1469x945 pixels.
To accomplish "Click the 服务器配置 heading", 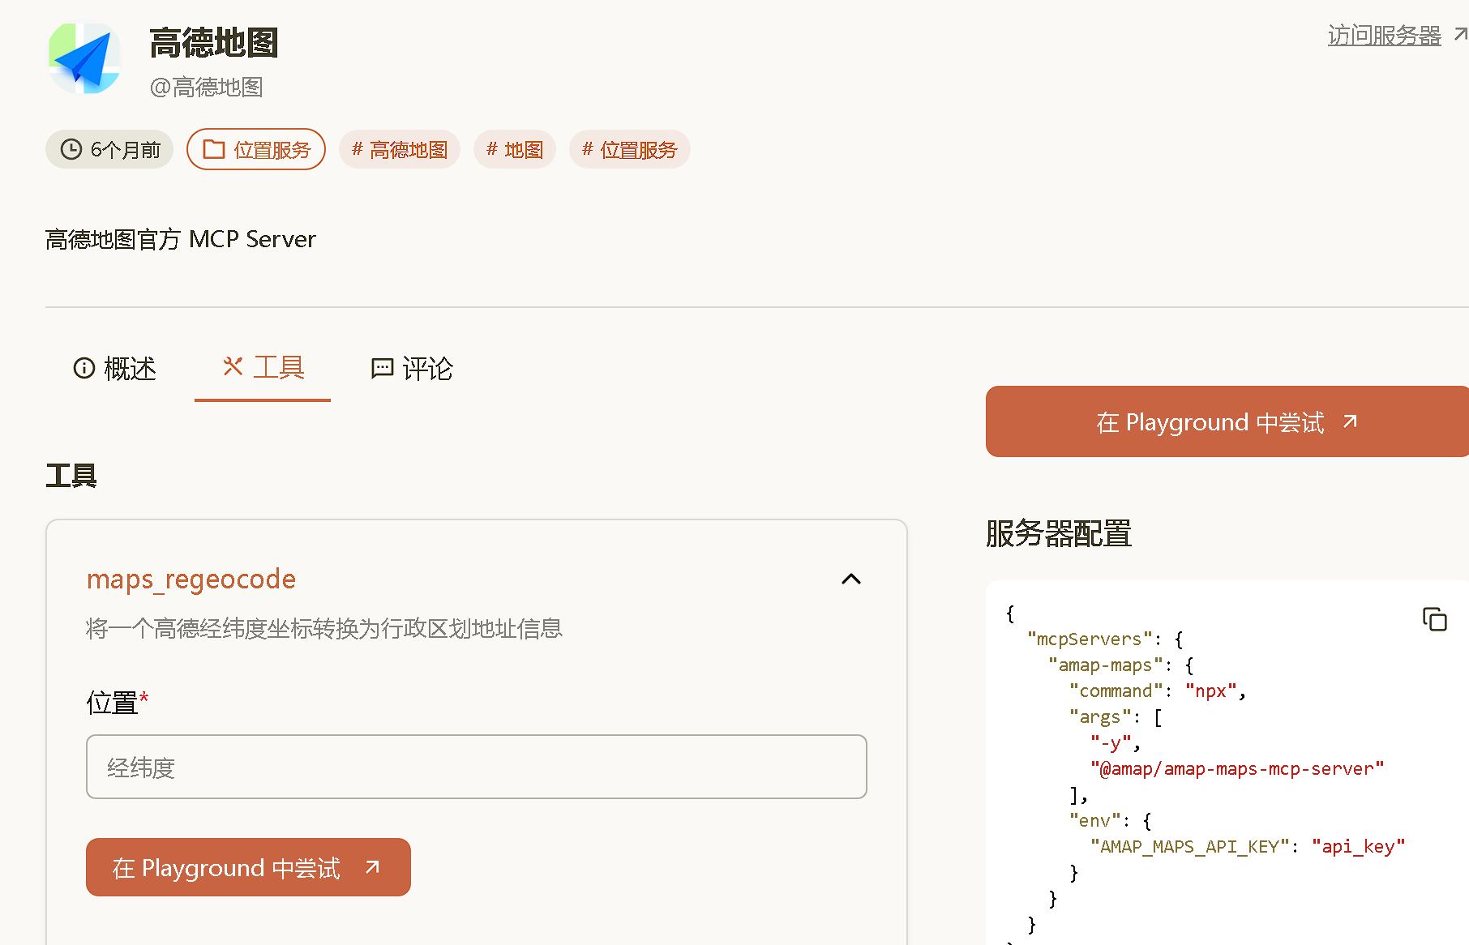I will 1059,533.
